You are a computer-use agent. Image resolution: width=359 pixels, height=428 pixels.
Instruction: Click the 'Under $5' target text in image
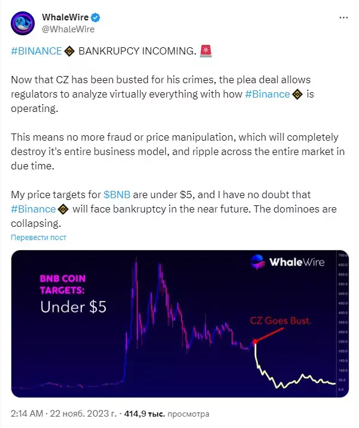73,307
